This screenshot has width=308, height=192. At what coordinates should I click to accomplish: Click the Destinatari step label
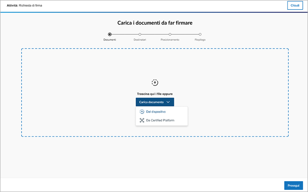click(x=140, y=40)
